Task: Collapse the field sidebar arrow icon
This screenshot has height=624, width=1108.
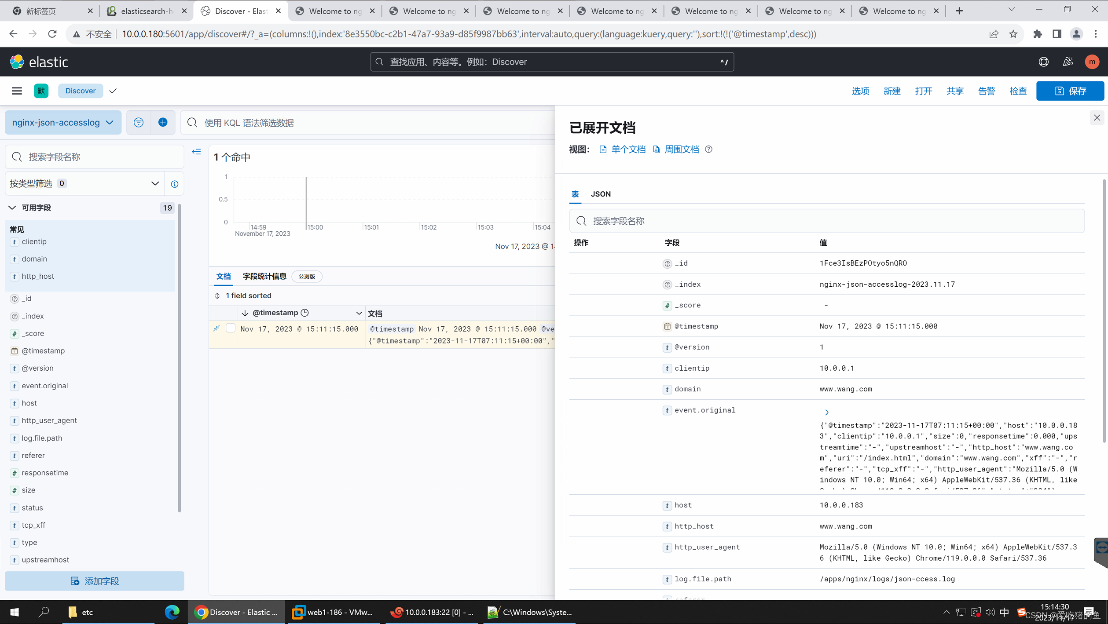Action: pos(196,152)
